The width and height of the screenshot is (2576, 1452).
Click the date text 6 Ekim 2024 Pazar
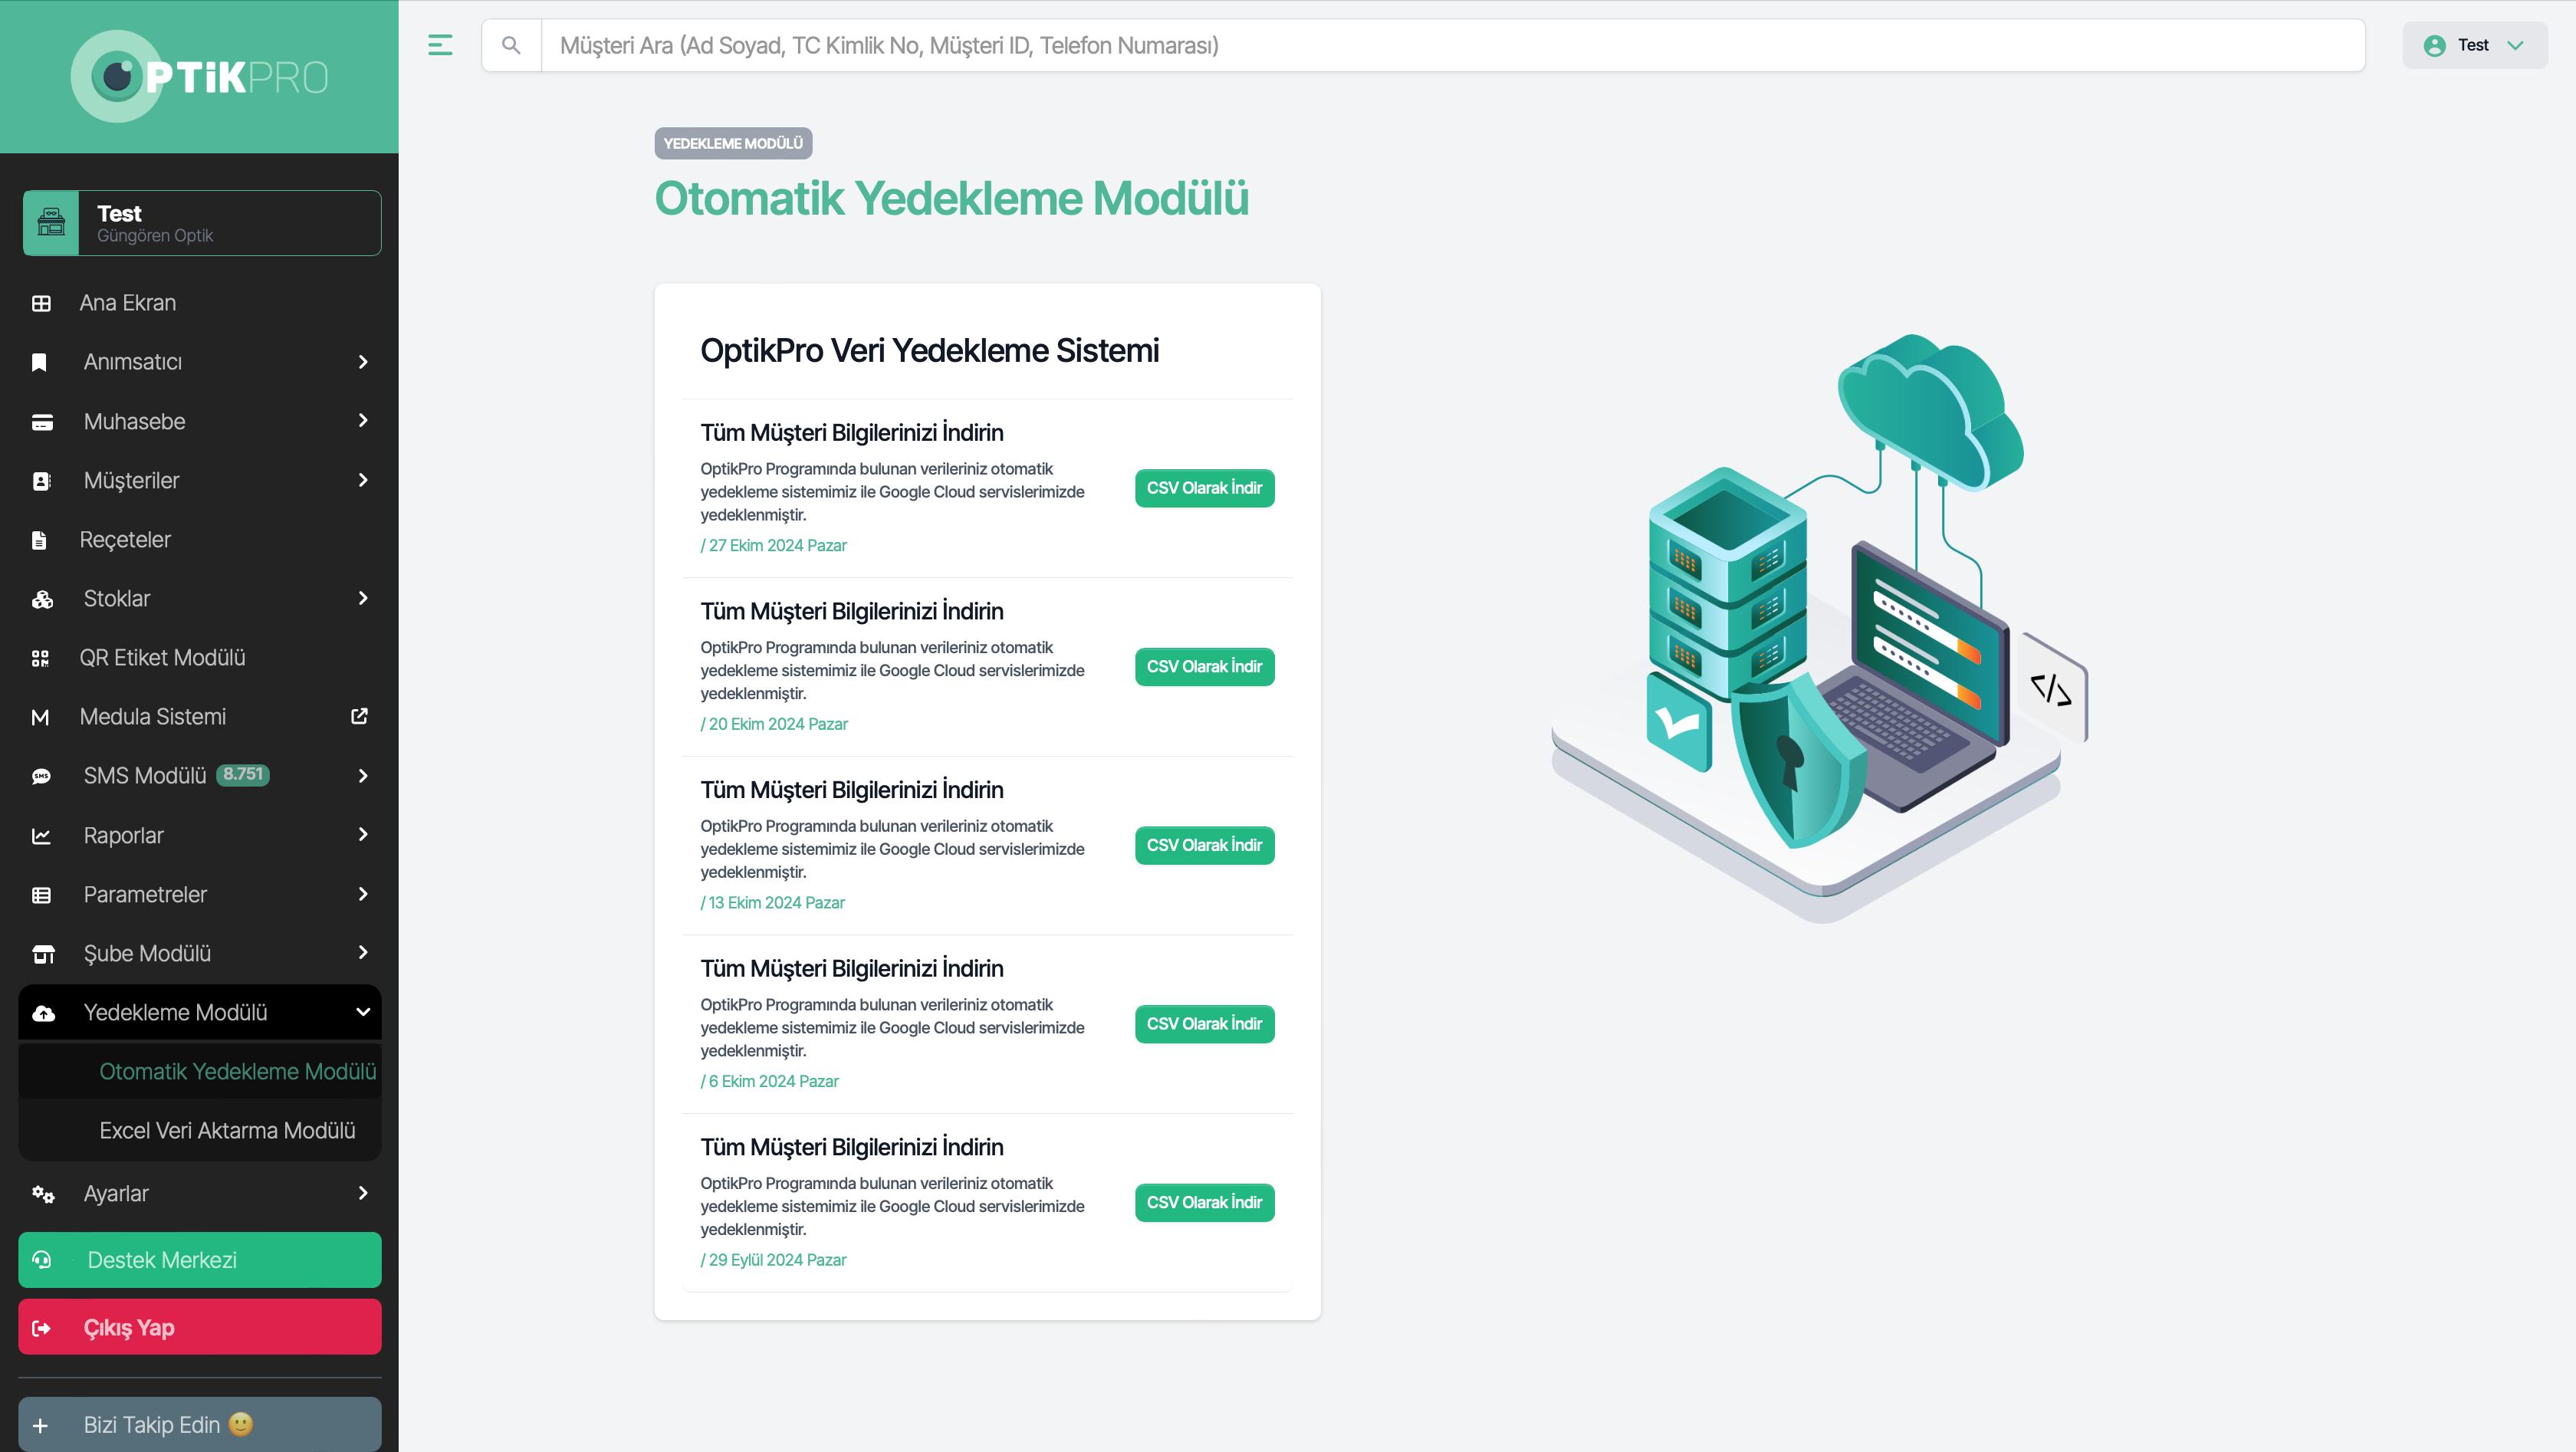click(x=773, y=1082)
